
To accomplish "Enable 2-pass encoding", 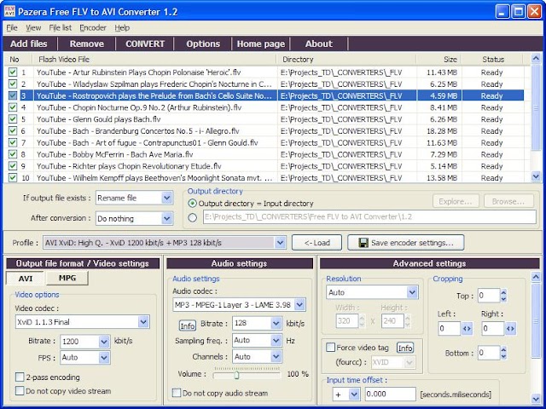I will 20,377.
